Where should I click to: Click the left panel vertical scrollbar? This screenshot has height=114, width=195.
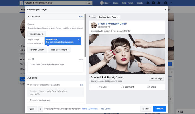85,35
